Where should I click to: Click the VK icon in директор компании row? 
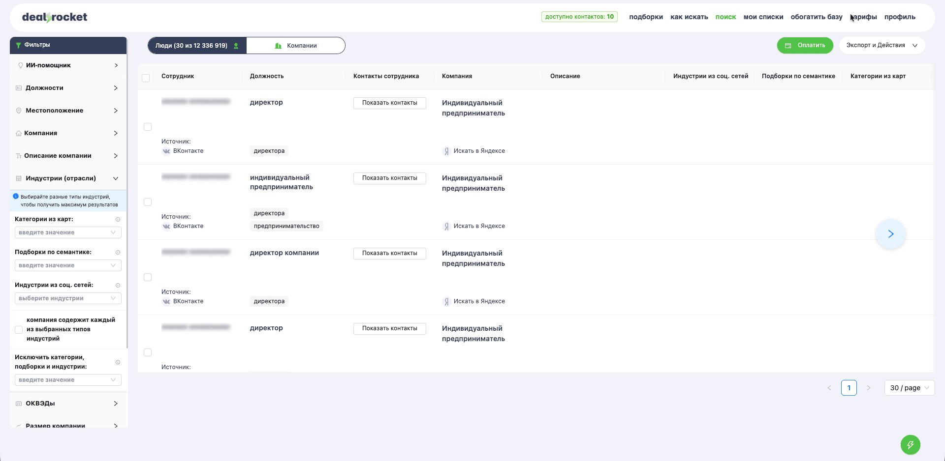[166, 302]
